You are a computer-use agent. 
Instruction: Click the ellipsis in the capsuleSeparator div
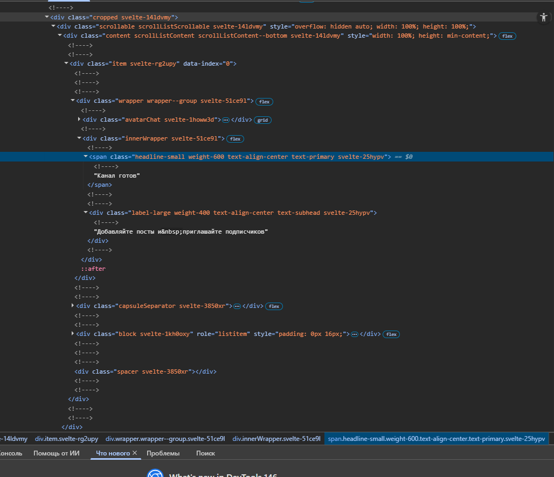237,306
